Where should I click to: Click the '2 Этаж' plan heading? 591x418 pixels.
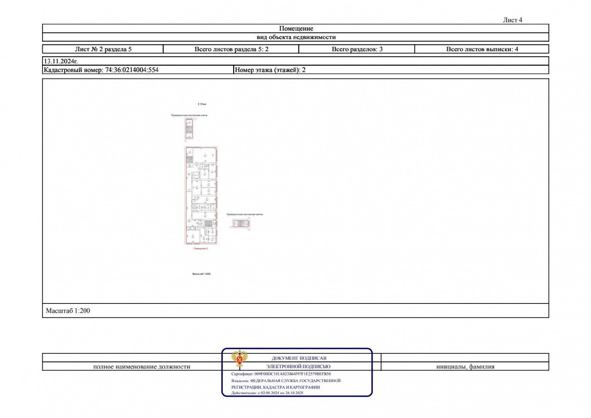point(202,104)
